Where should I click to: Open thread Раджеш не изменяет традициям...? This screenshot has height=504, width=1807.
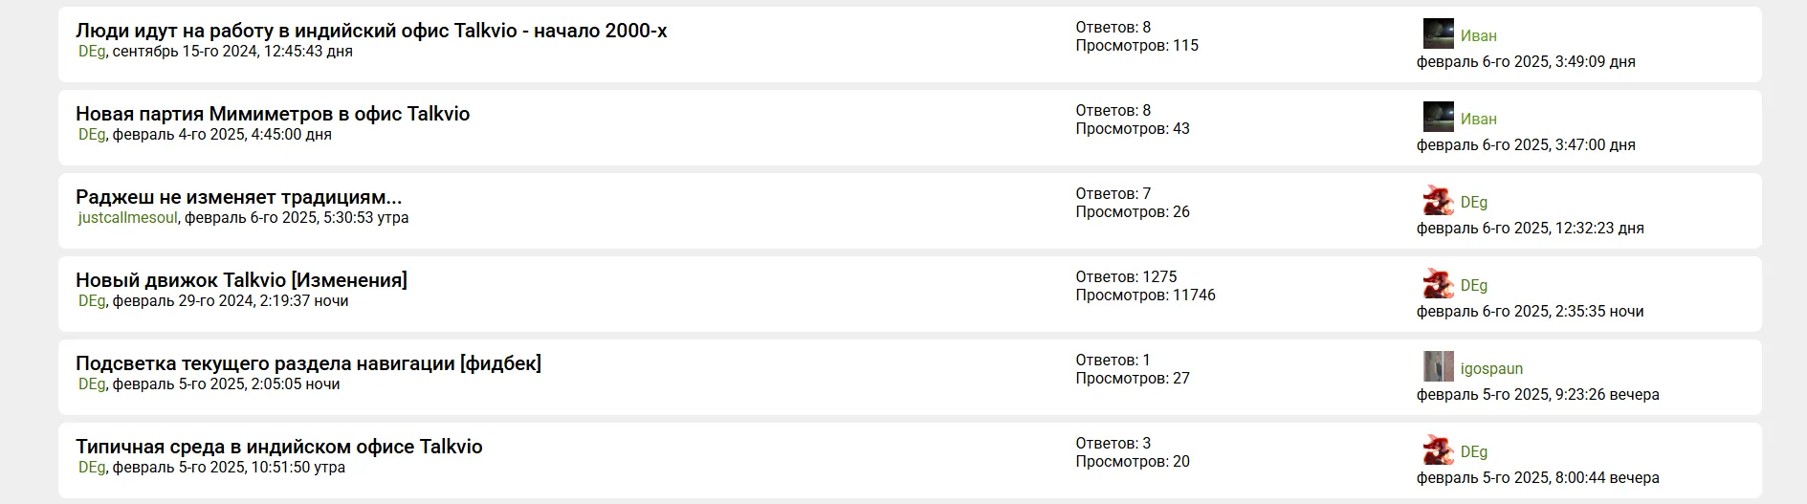238,197
